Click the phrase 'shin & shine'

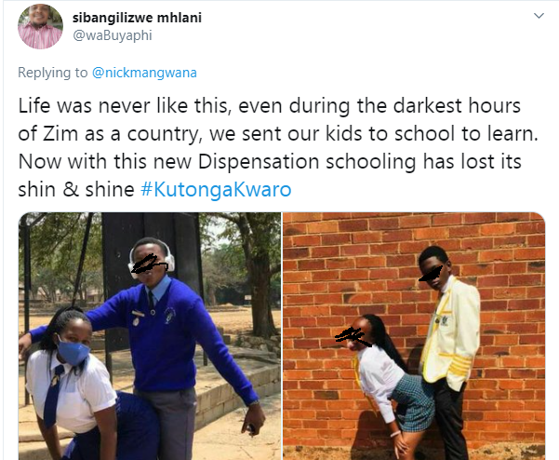76,189
